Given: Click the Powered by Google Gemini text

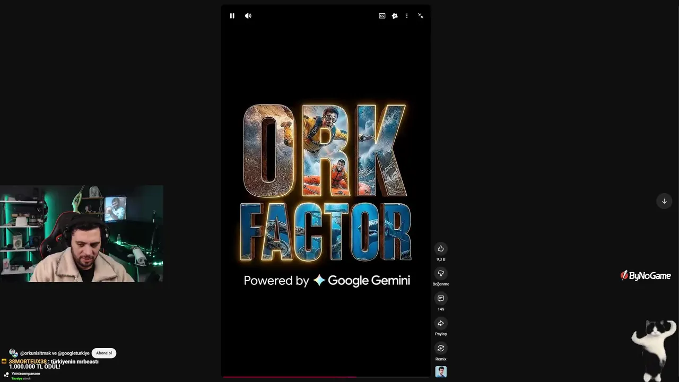Looking at the screenshot, I should [x=327, y=281].
